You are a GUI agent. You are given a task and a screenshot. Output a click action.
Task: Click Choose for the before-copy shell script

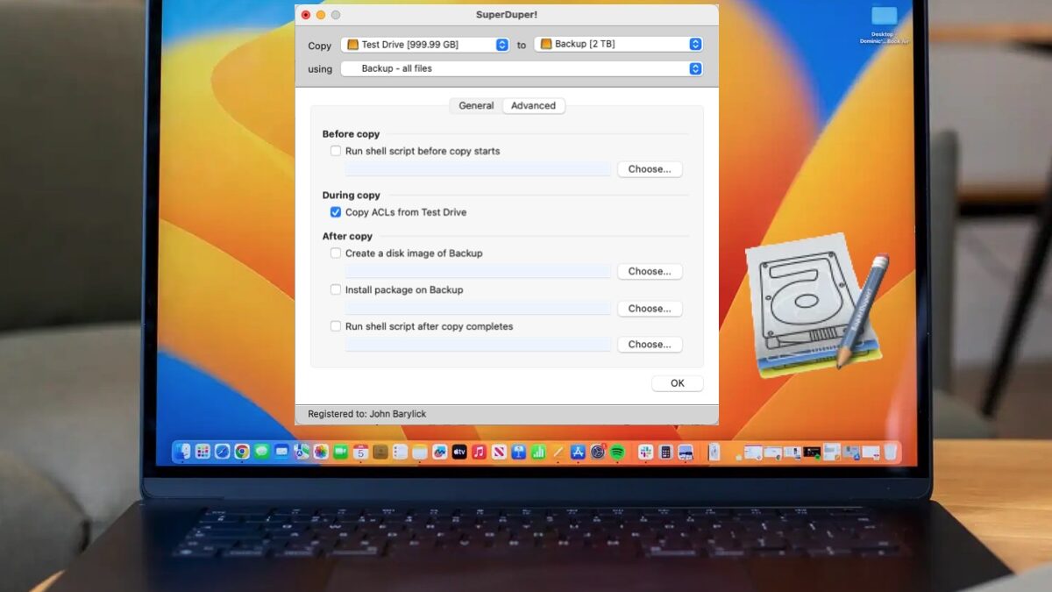tap(650, 169)
